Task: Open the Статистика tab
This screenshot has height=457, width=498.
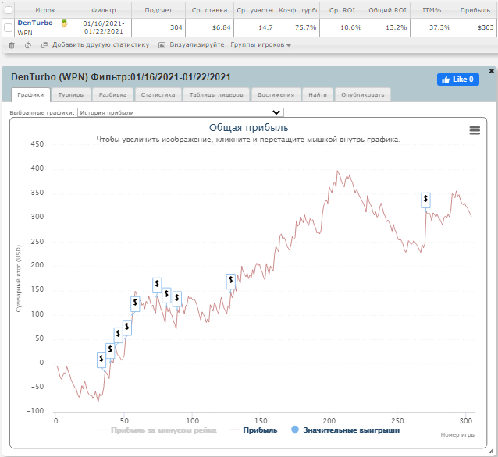Action: point(158,95)
